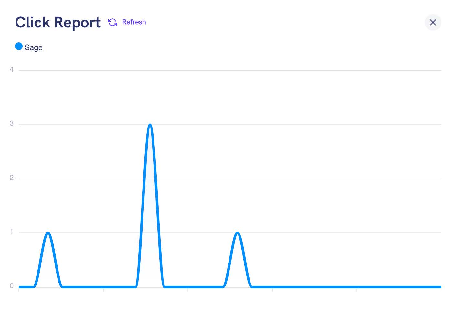457x310 pixels.
Task: Click the y-axis label 0
Action: point(12,286)
